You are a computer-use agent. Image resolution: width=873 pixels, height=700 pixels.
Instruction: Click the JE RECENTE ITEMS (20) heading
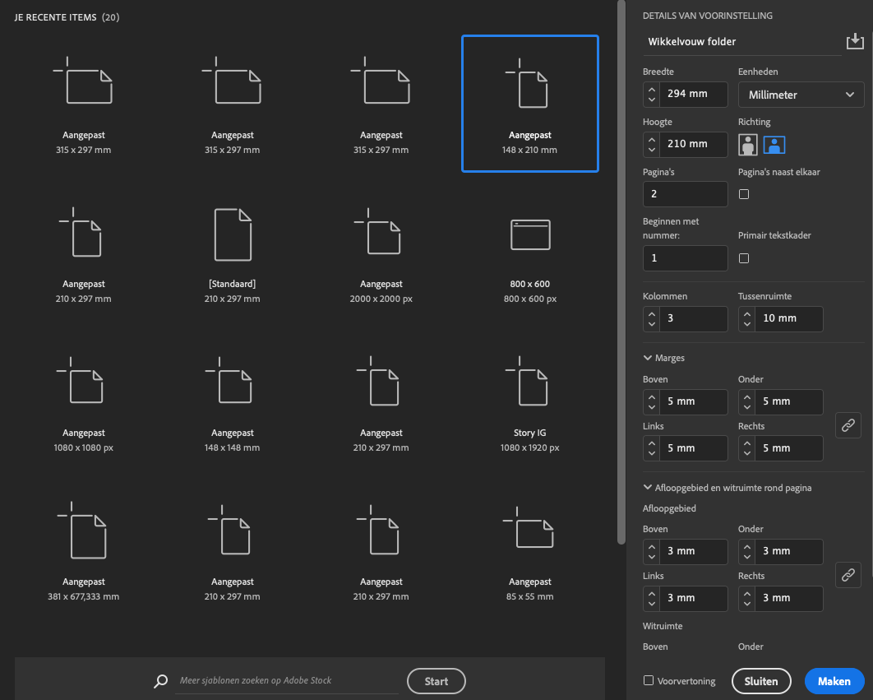tap(67, 17)
